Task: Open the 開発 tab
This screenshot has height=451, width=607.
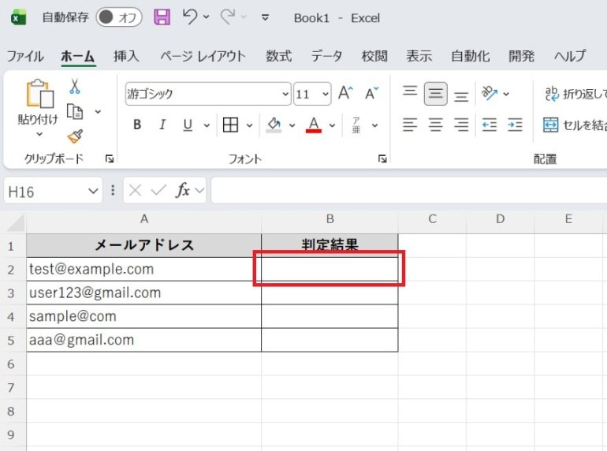Action: (521, 56)
